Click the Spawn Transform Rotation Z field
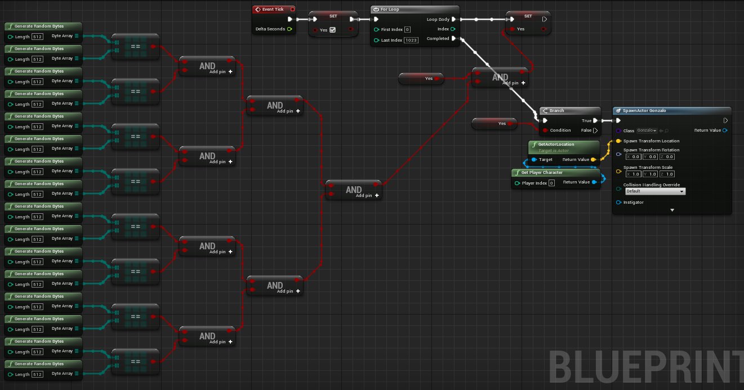The height and width of the screenshot is (390, 744). coord(667,157)
